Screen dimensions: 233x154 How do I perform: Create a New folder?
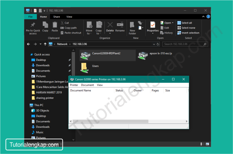(x=132, y=28)
